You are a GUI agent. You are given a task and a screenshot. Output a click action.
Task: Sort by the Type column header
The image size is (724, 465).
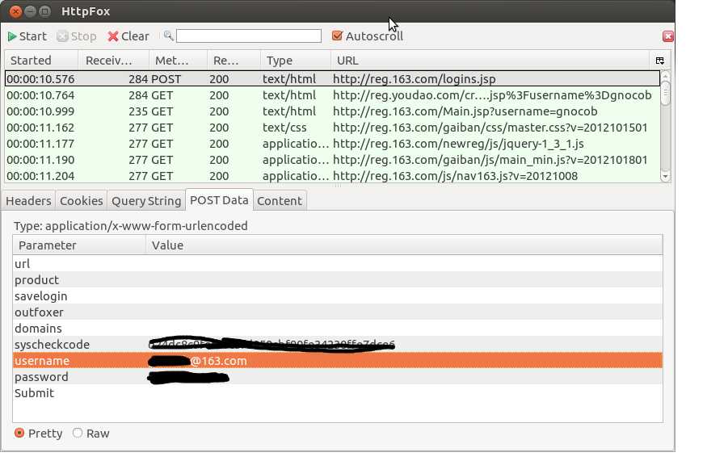(296, 61)
